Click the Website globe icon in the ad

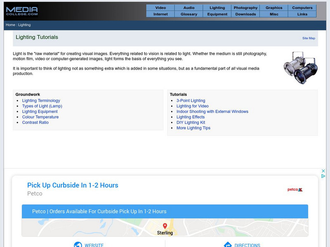pos(78,245)
